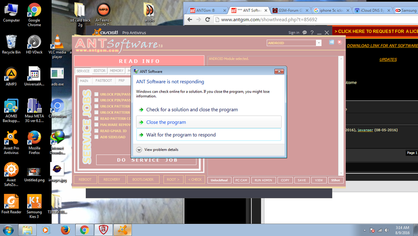Image resolution: width=418 pixels, height=236 pixels.
Task: Click the REBOOT button
Action: (85, 180)
